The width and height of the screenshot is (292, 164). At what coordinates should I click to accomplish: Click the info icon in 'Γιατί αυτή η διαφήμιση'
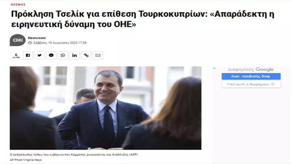(273, 84)
